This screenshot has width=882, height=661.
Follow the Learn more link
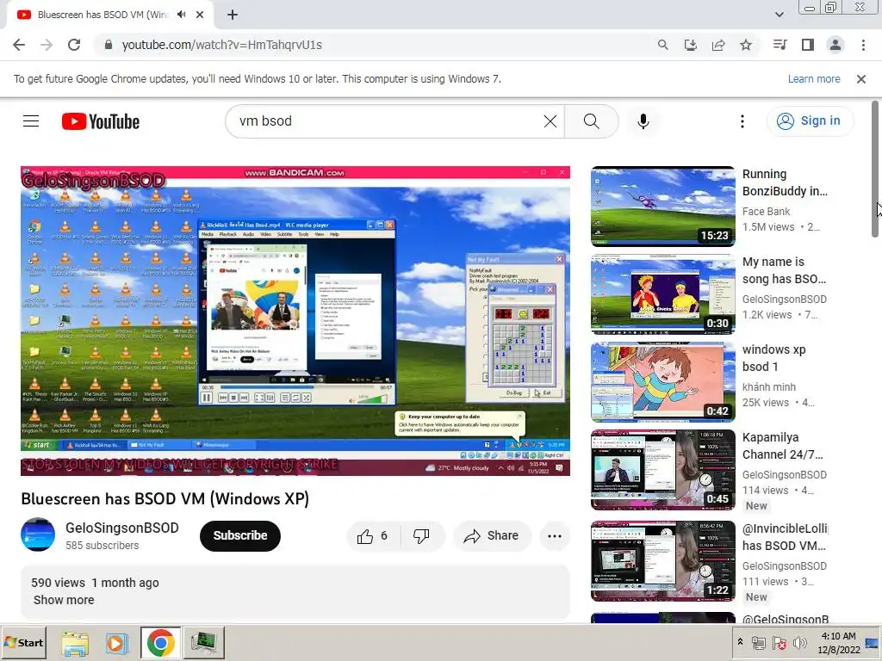tap(814, 79)
